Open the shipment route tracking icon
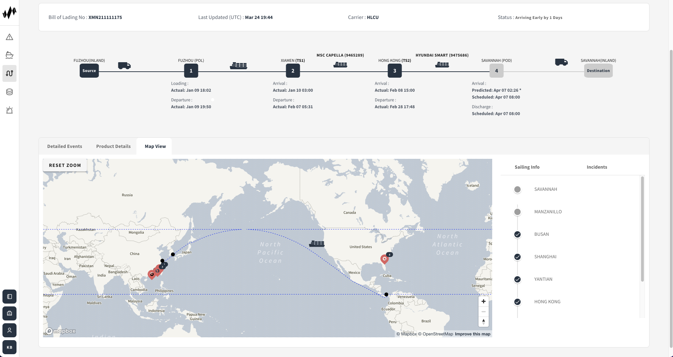 click(x=9, y=73)
